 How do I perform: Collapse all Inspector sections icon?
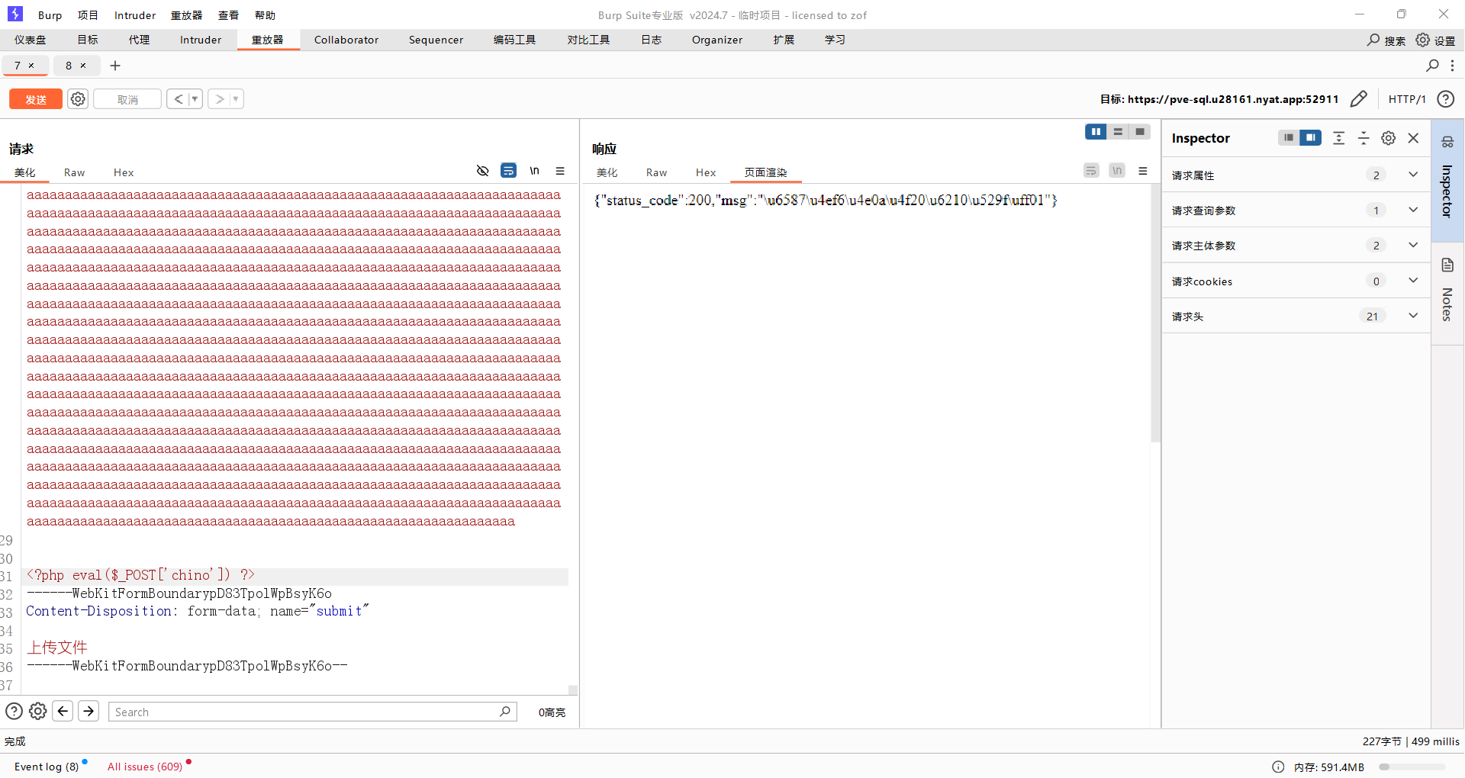coord(1364,138)
